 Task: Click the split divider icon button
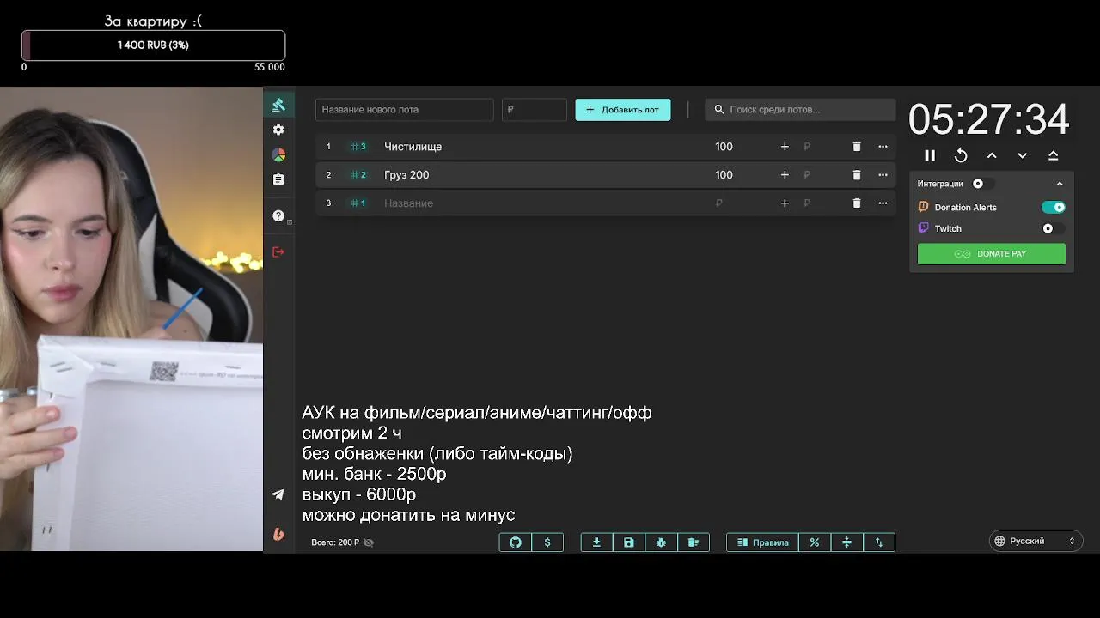coord(846,542)
